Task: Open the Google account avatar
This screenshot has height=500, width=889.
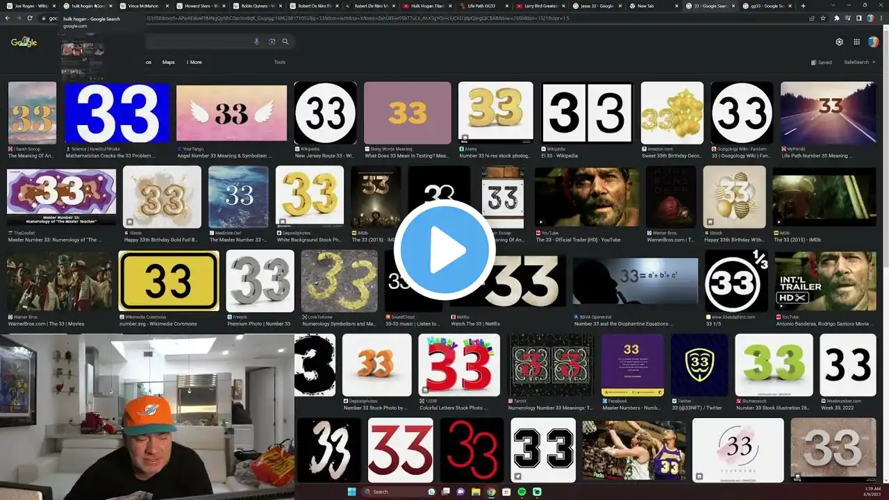Action: [x=873, y=42]
